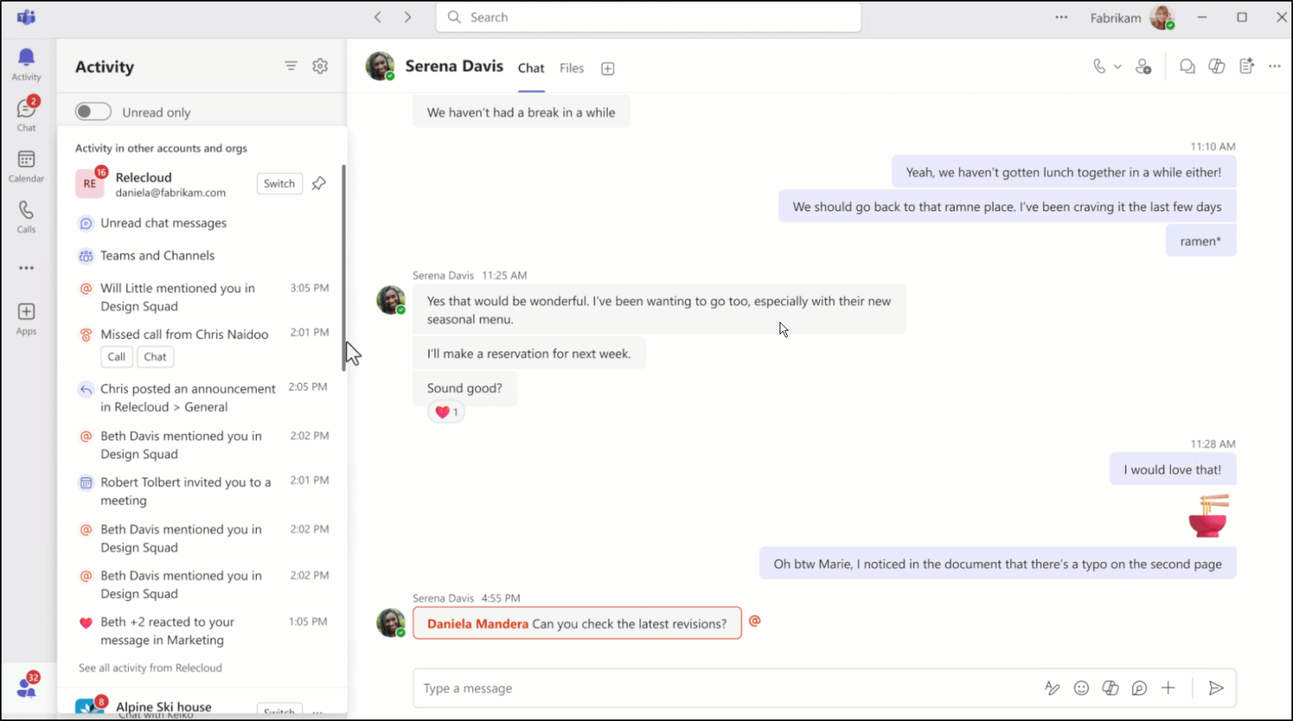Open the activity filter icon
The image size is (1293, 721).
pyautogui.click(x=290, y=66)
